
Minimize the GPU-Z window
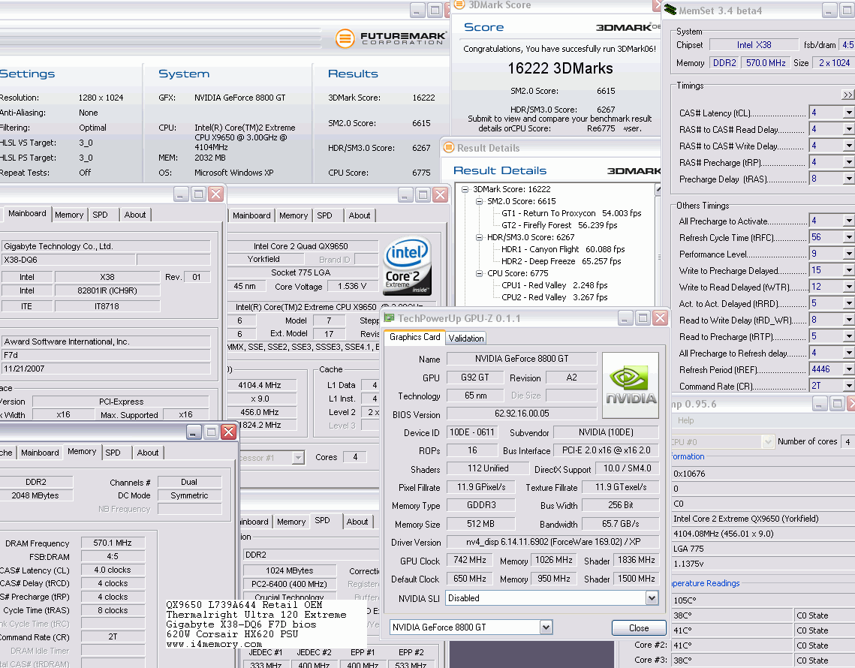(x=625, y=318)
